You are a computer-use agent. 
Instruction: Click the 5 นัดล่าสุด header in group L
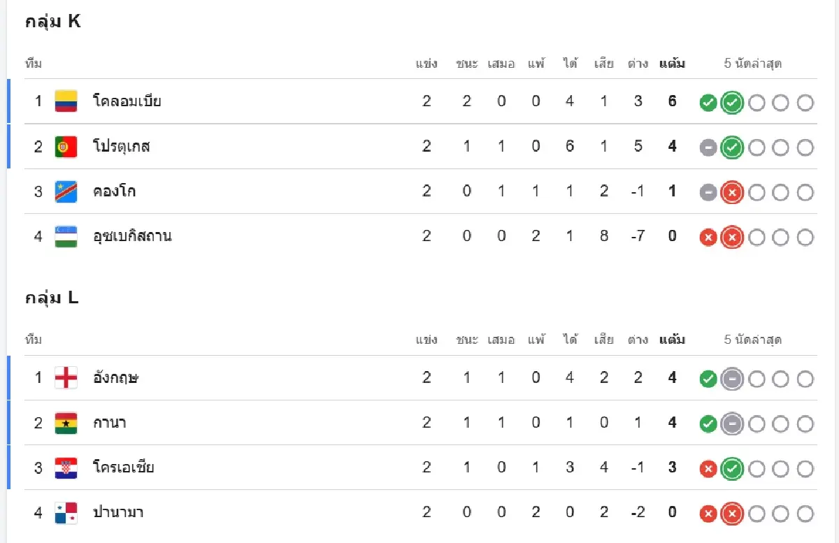pos(753,340)
